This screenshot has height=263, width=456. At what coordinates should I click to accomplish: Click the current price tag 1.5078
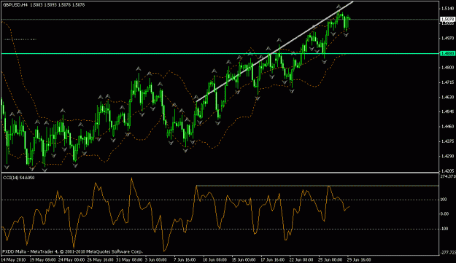point(447,20)
